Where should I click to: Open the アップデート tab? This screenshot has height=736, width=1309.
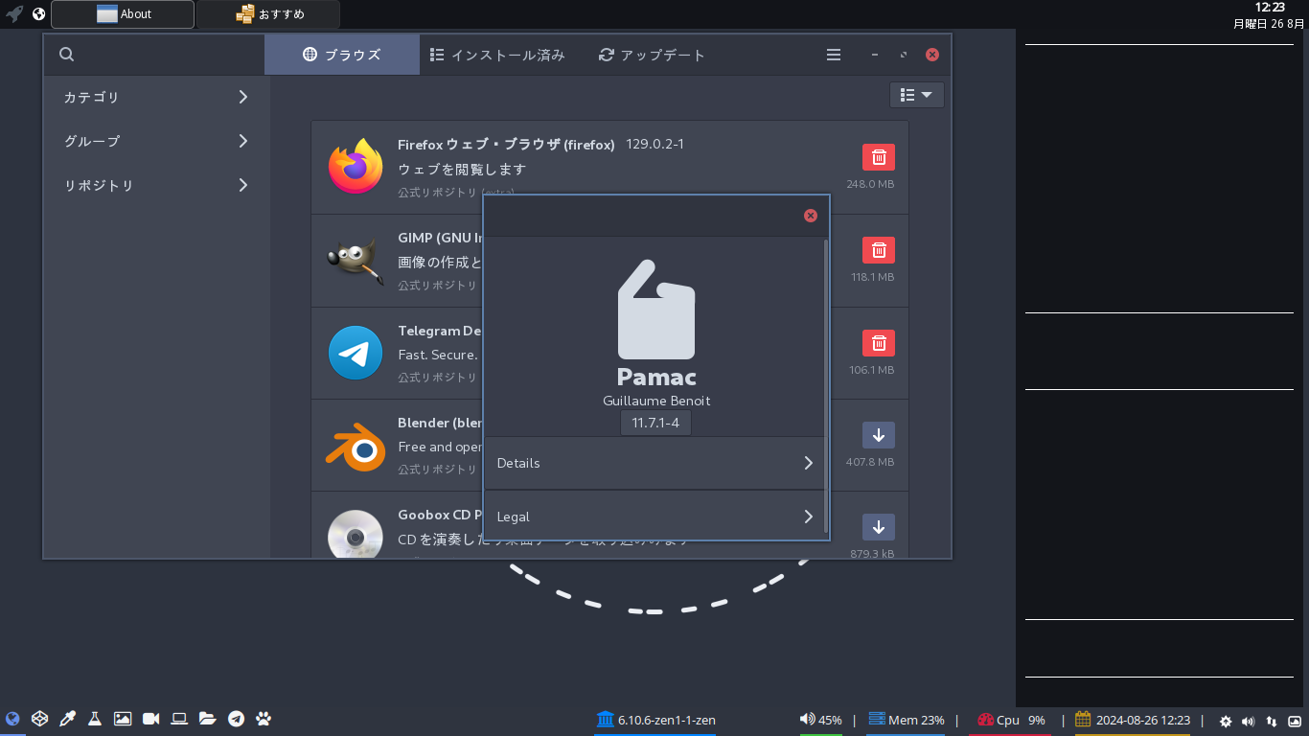(652, 55)
